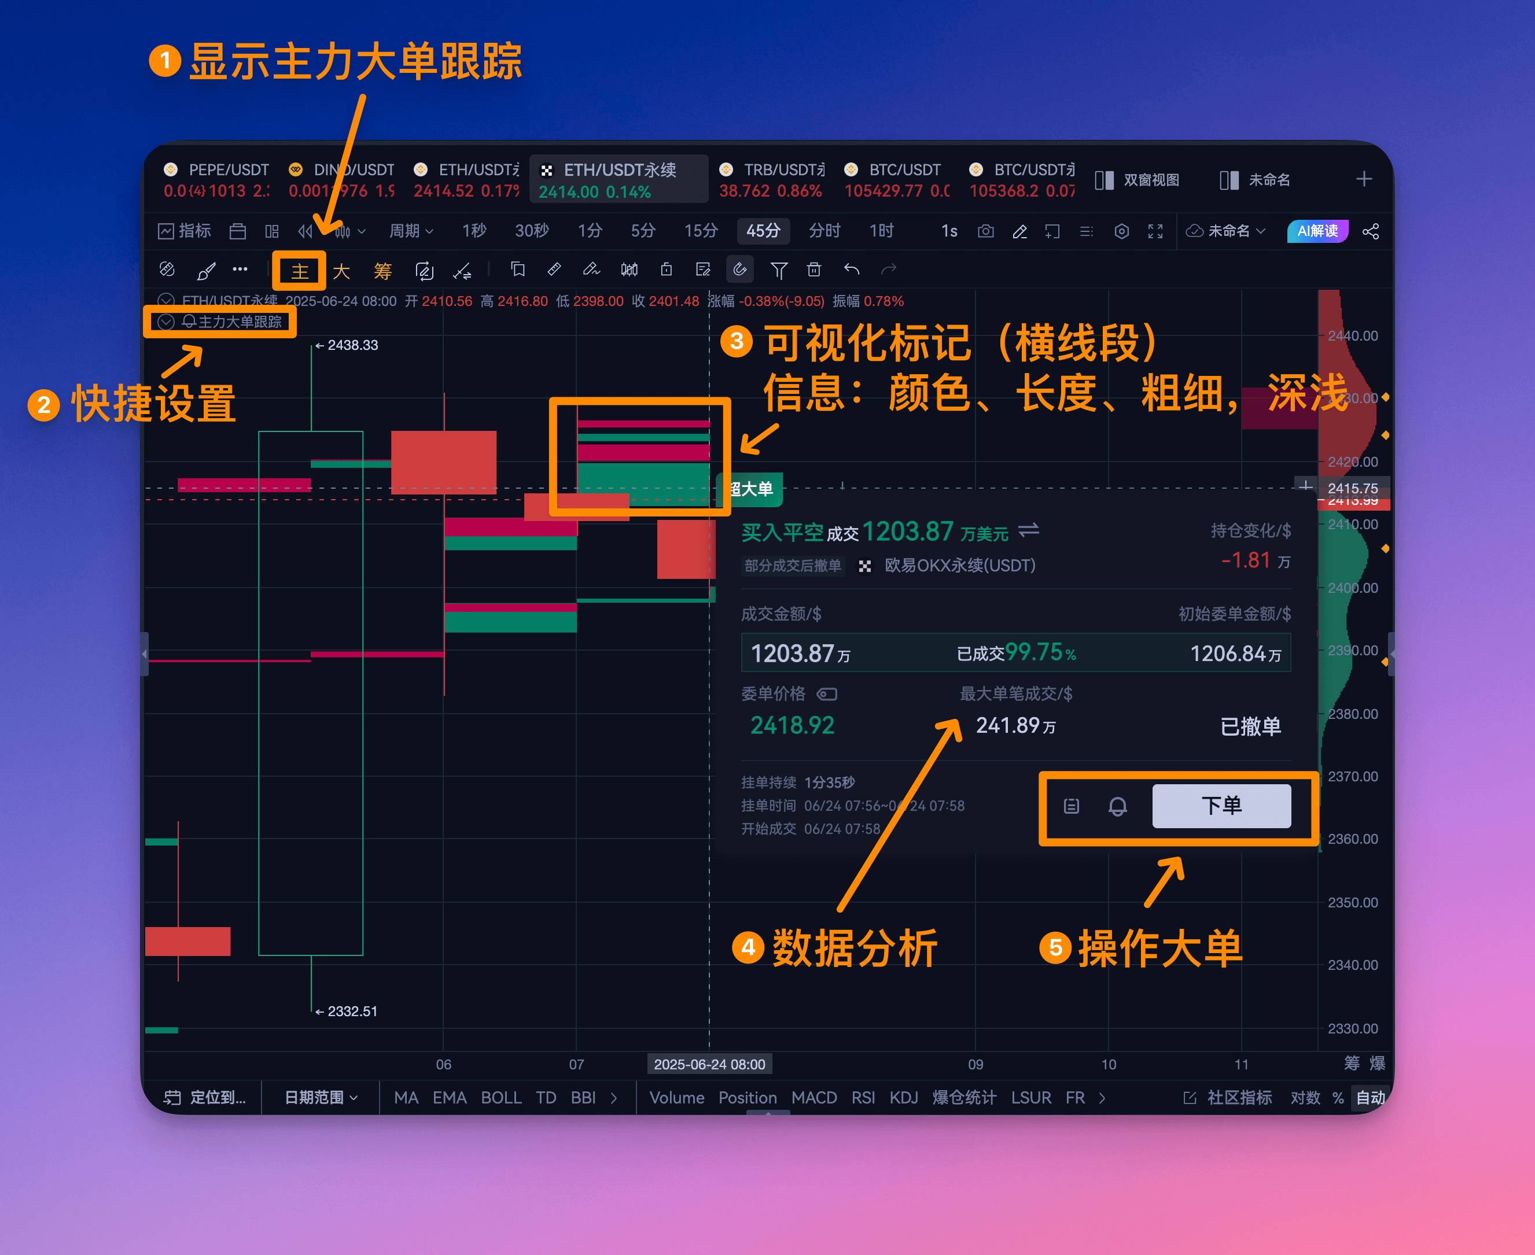The height and width of the screenshot is (1255, 1535).
Task: Click the 双窗视图 dual window view
Action: tap(1138, 179)
